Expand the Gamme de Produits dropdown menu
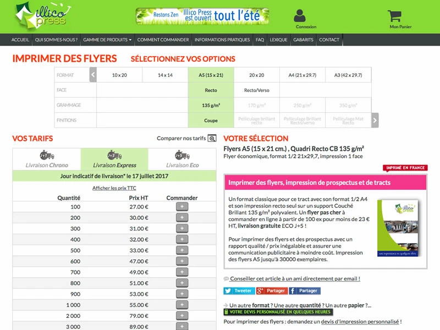Viewport: 440px width, 330px height. point(107,40)
